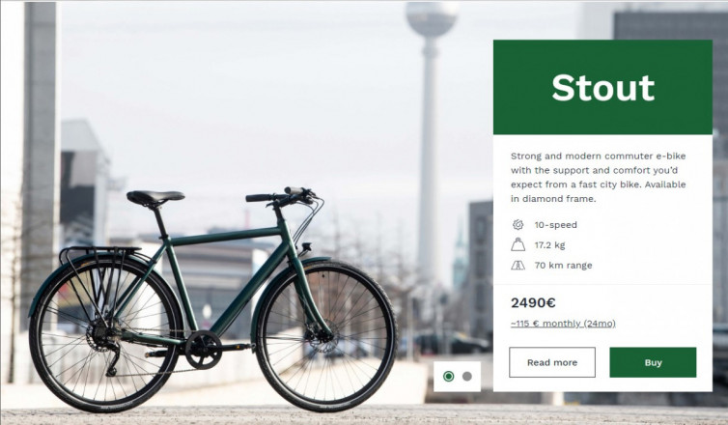Click the bike's rear wheel in photo
This screenshot has height=425, width=728.
(x=105, y=333)
